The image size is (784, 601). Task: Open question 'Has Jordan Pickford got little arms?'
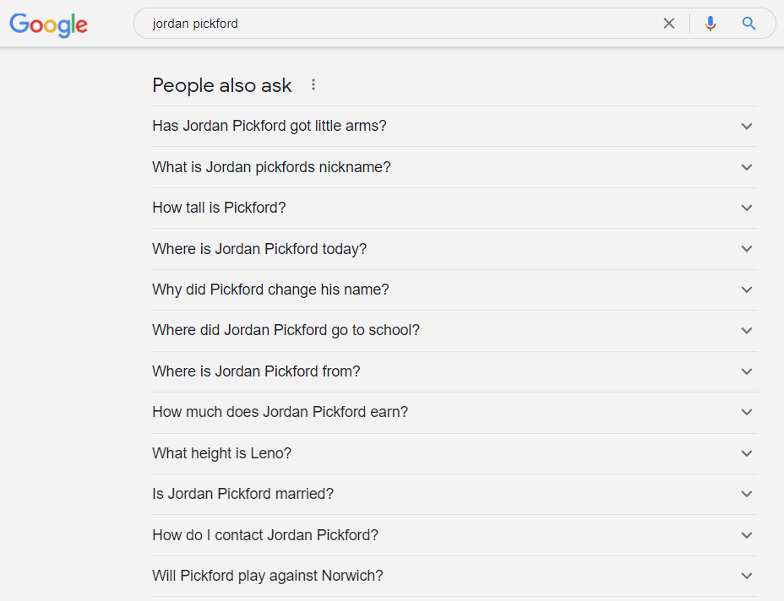point(455,126)
